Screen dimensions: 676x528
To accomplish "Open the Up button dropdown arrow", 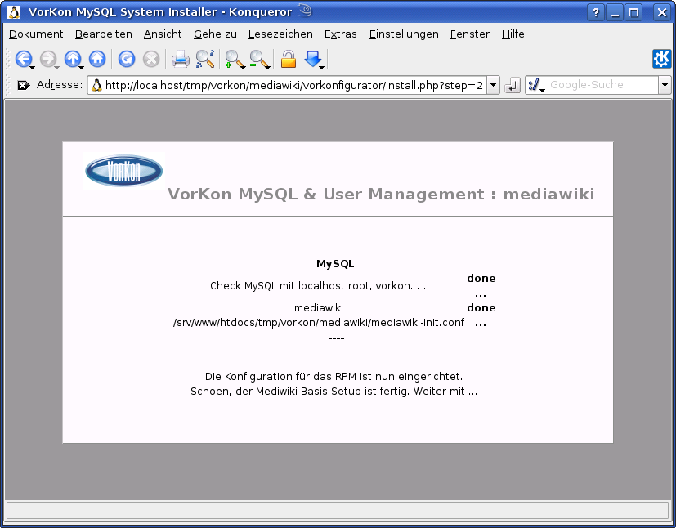I will (81, 68).
